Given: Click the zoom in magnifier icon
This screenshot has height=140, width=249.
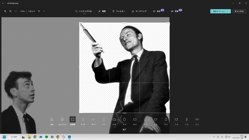Looking at the screenshot, I should 5,11.
